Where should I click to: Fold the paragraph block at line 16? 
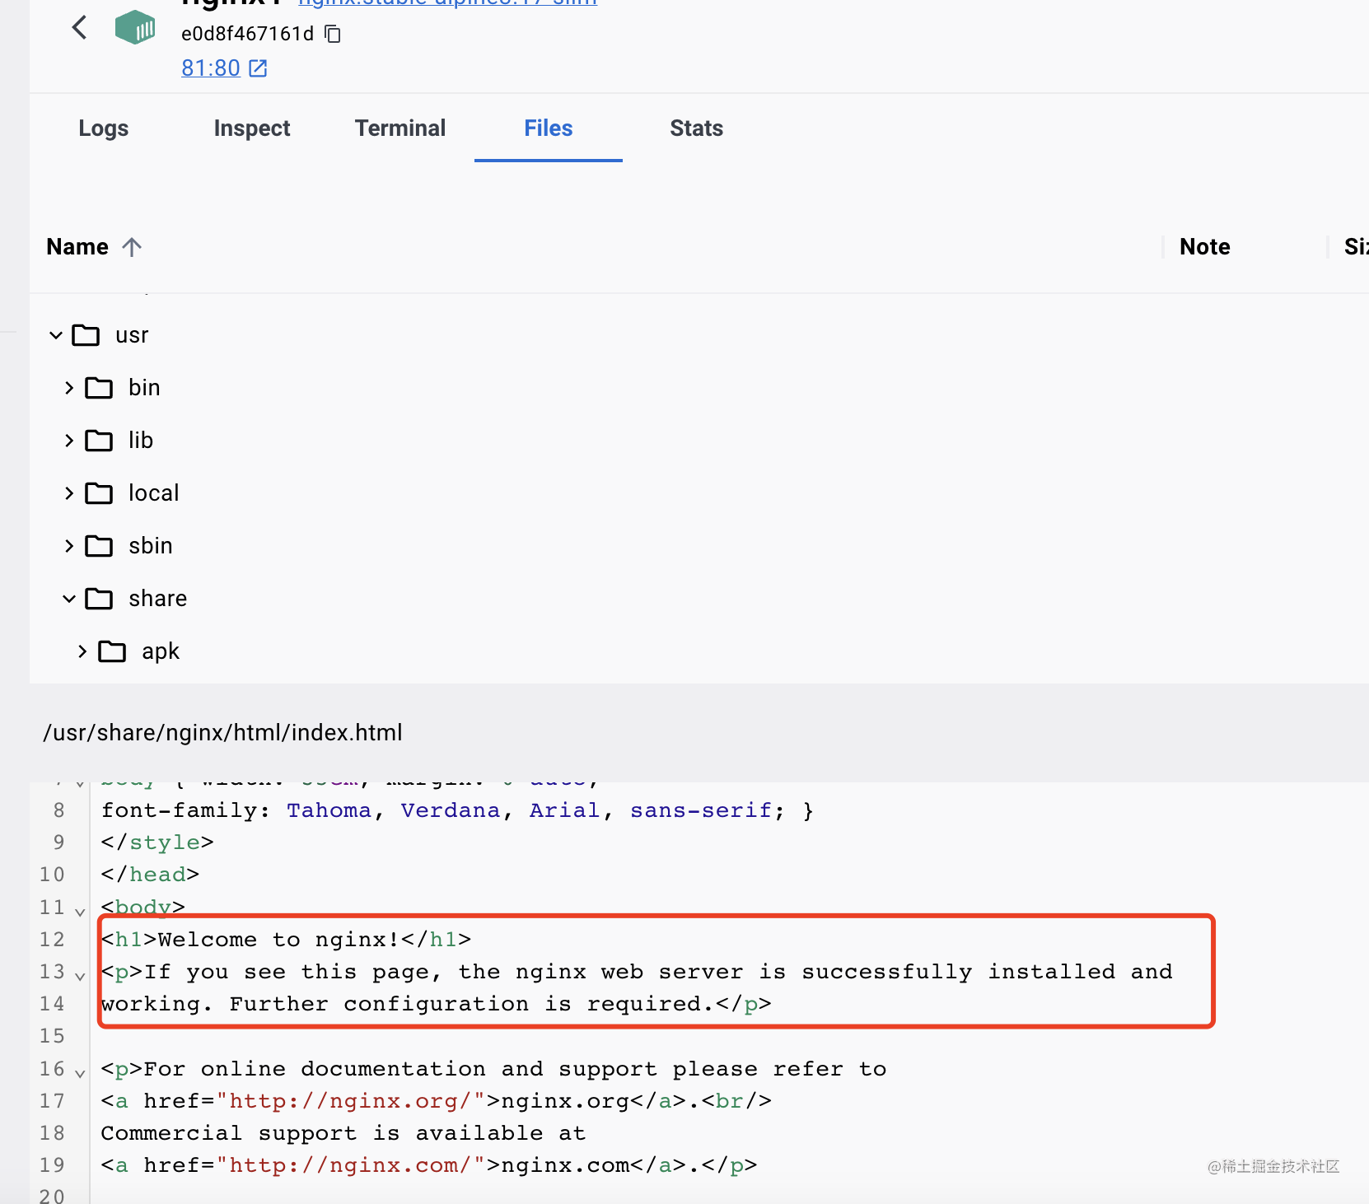80,1073
